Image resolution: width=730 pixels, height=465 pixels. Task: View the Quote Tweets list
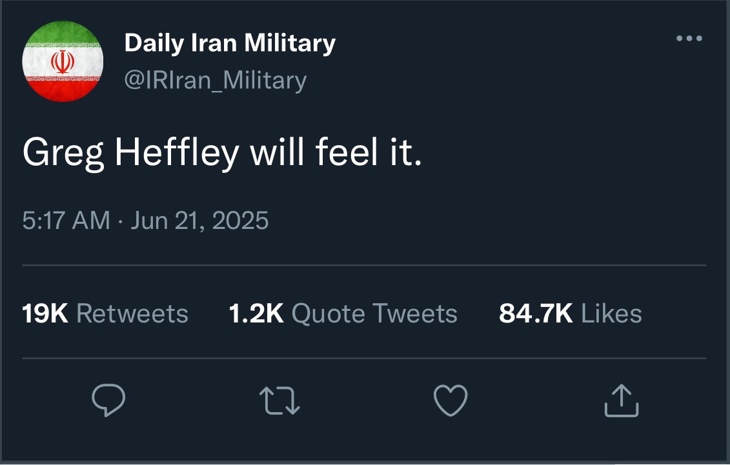point(374,314)
